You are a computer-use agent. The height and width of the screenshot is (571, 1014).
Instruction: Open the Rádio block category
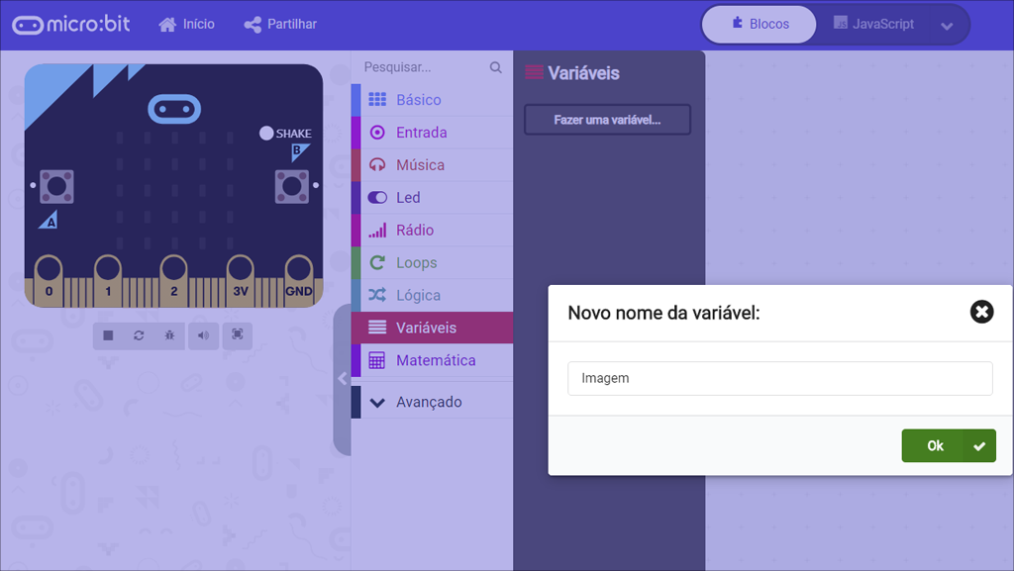432,230
